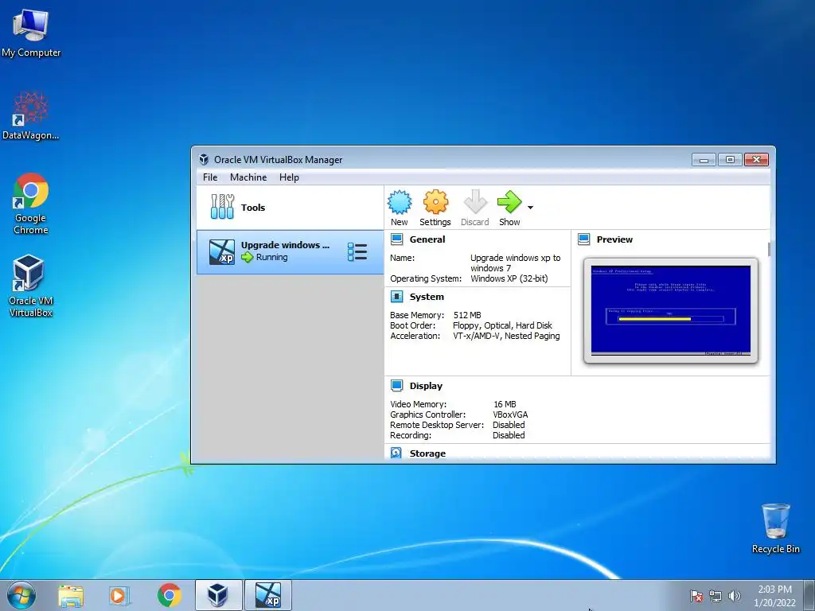
Task: Click the Tools label in left pane
Action: click(253, 208)
